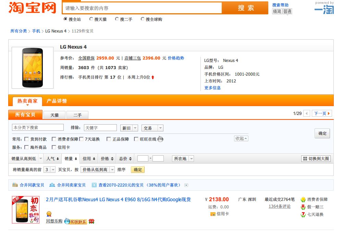
Task: Sort by 信用 descending
Action: coord(89,159)
